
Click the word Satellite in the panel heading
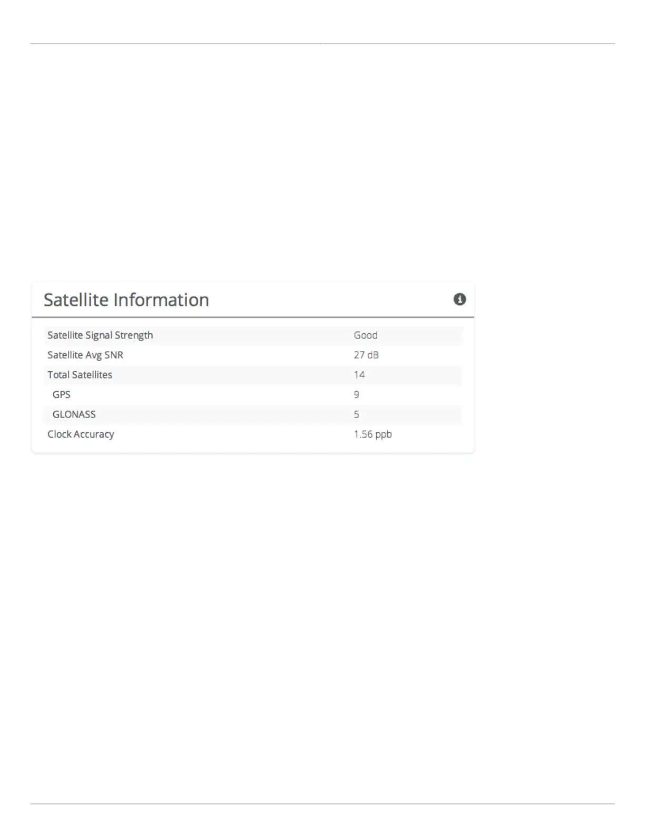[76, 300]
